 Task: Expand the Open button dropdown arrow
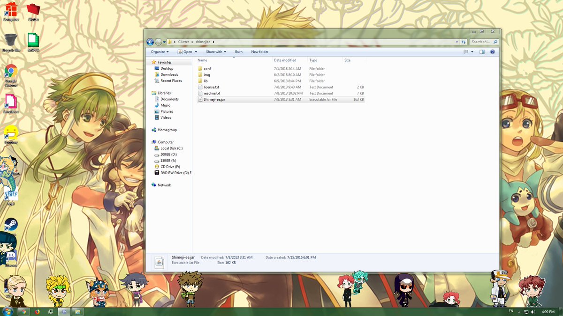coord(195,52)
